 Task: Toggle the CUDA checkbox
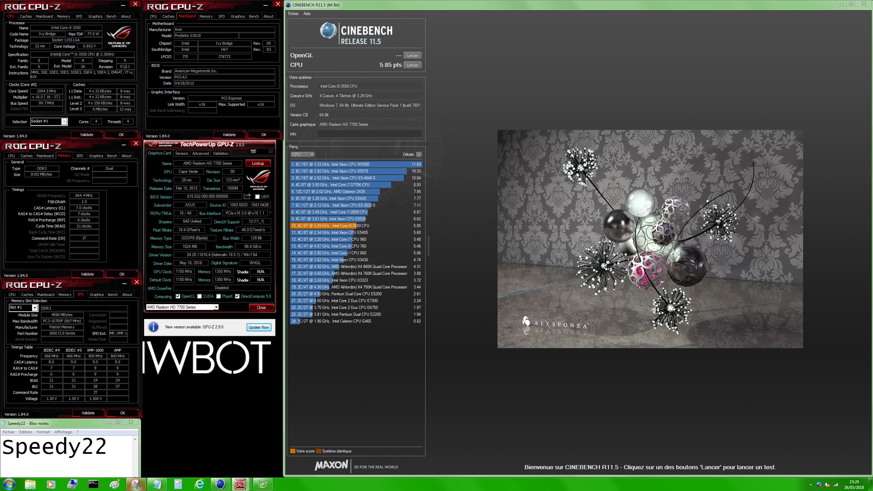point(199,296)
